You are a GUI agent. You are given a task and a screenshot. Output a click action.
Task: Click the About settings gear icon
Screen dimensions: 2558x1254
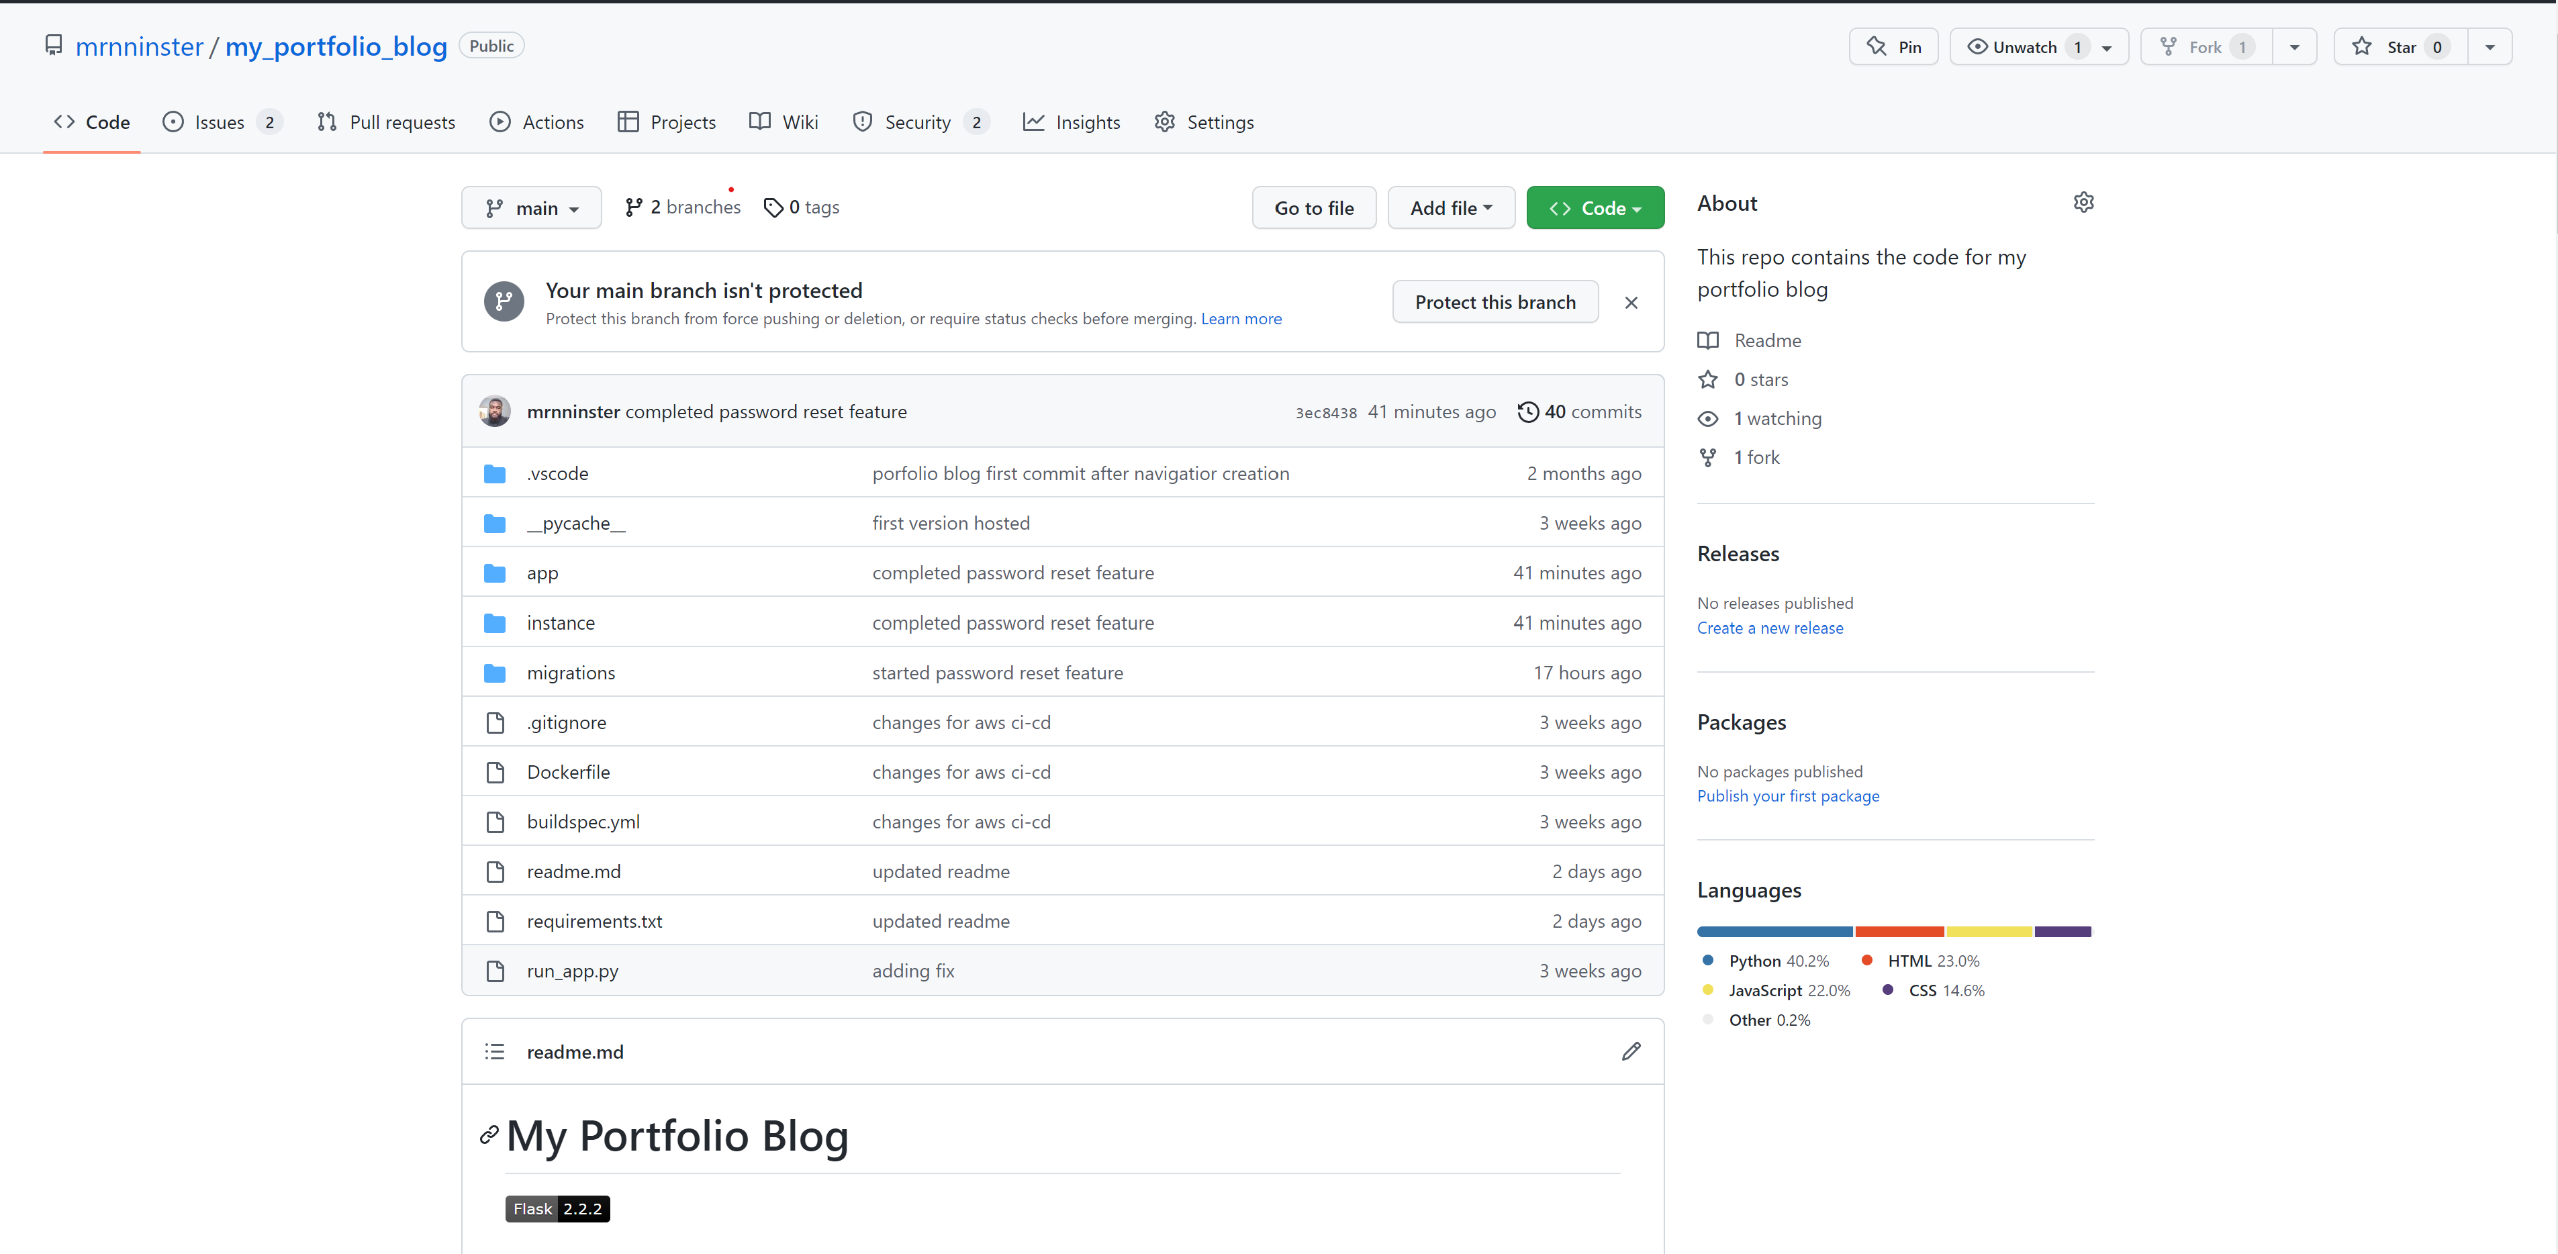(x=2083, y=203)
